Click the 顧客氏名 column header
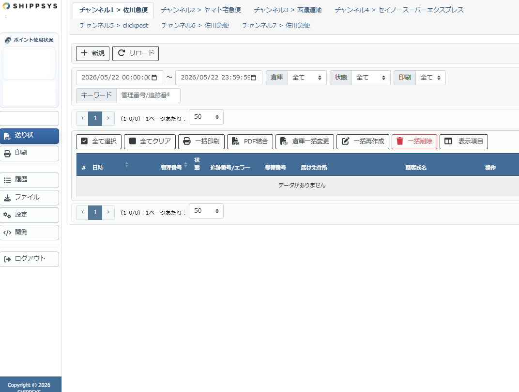 click(416, 168)
